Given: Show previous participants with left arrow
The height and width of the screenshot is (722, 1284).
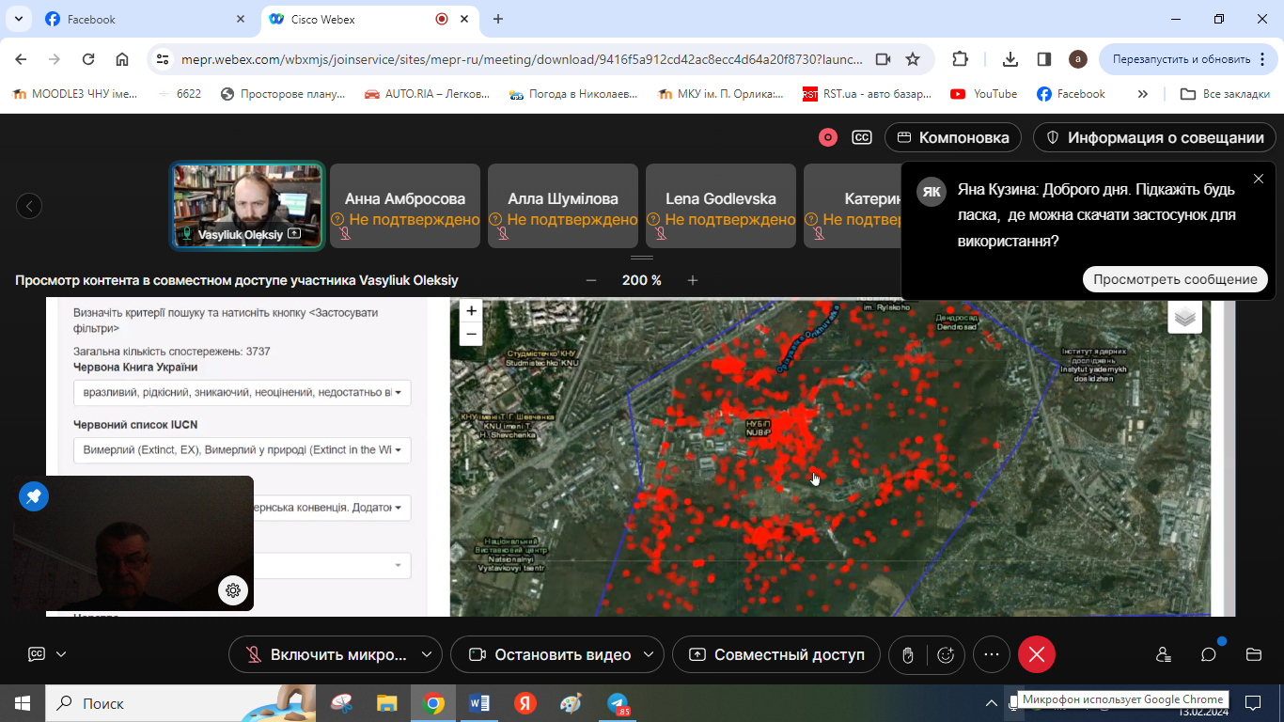Looking at the screenshot, I should (29, 206).
